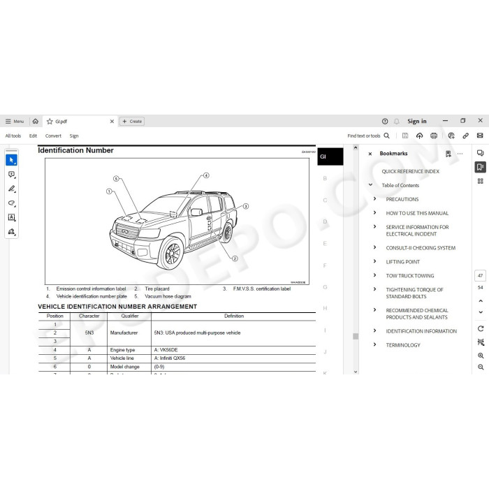Image resolution: width=489 pixels, height=489 pixels.
Task: Open the notifications bell icon
Action: click(396, 122)
